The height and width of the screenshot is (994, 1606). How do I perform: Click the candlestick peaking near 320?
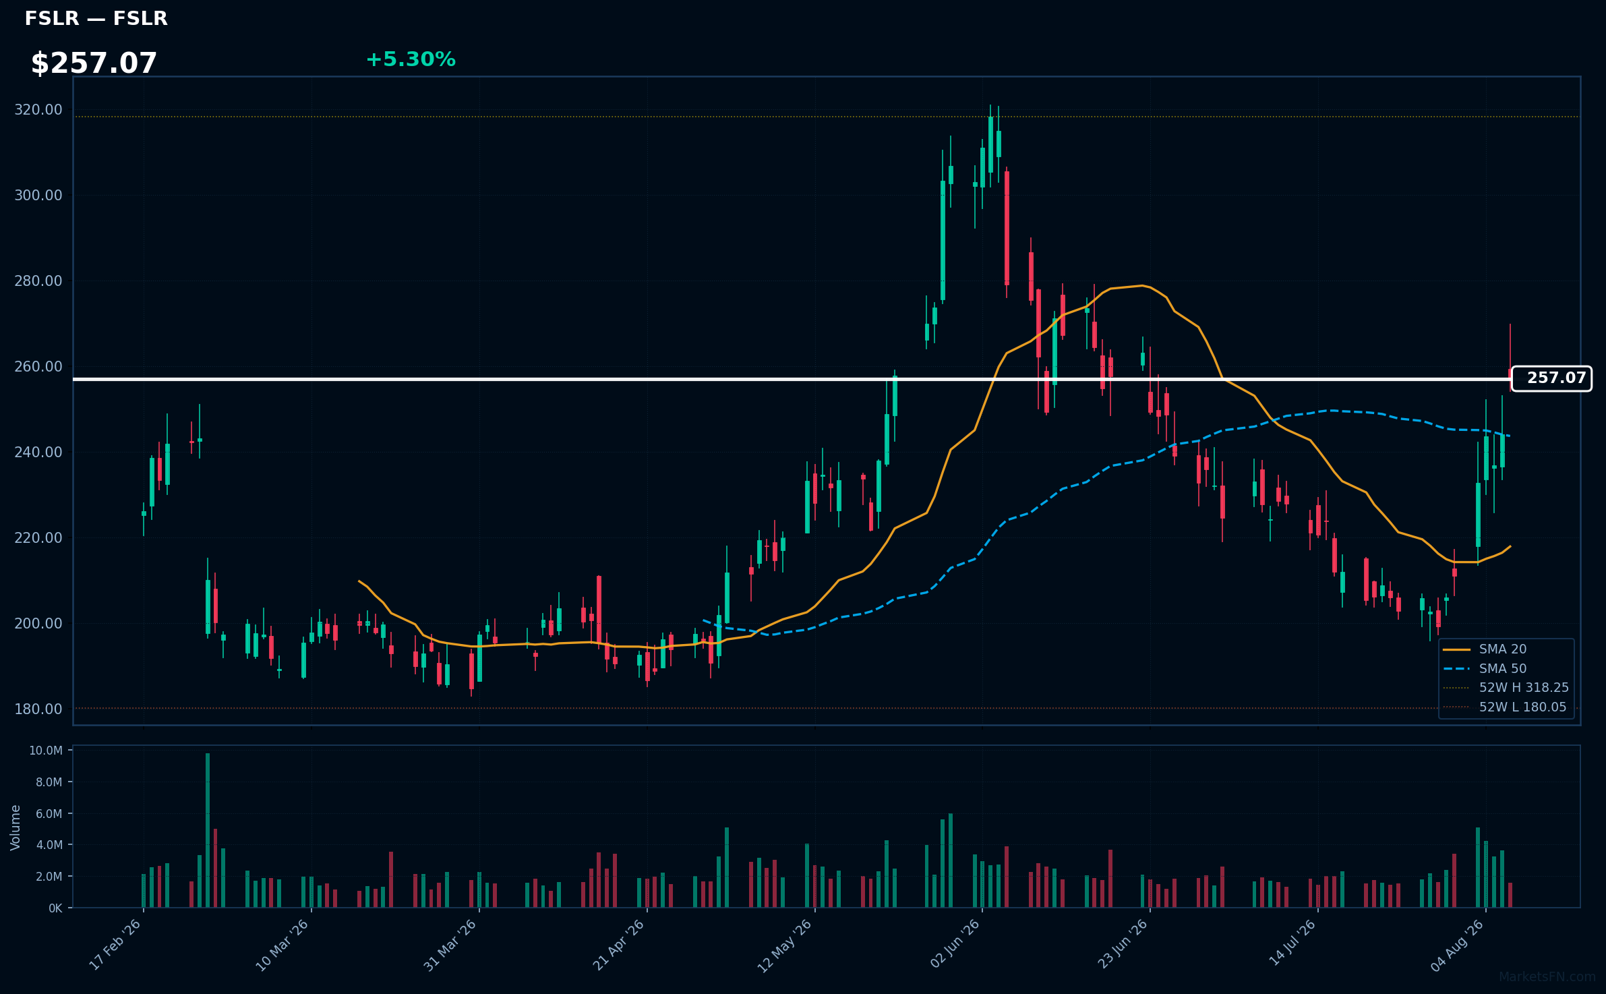pyautogui.click(x=990, y=144)
